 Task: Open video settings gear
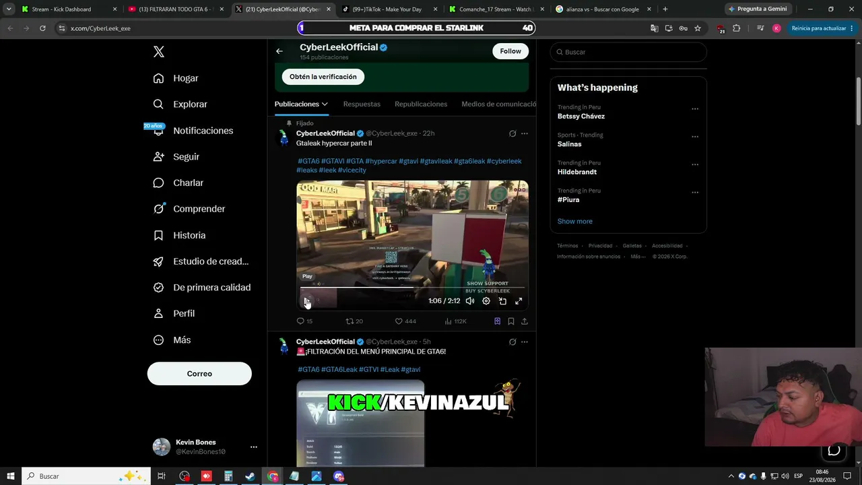point(486,301)
